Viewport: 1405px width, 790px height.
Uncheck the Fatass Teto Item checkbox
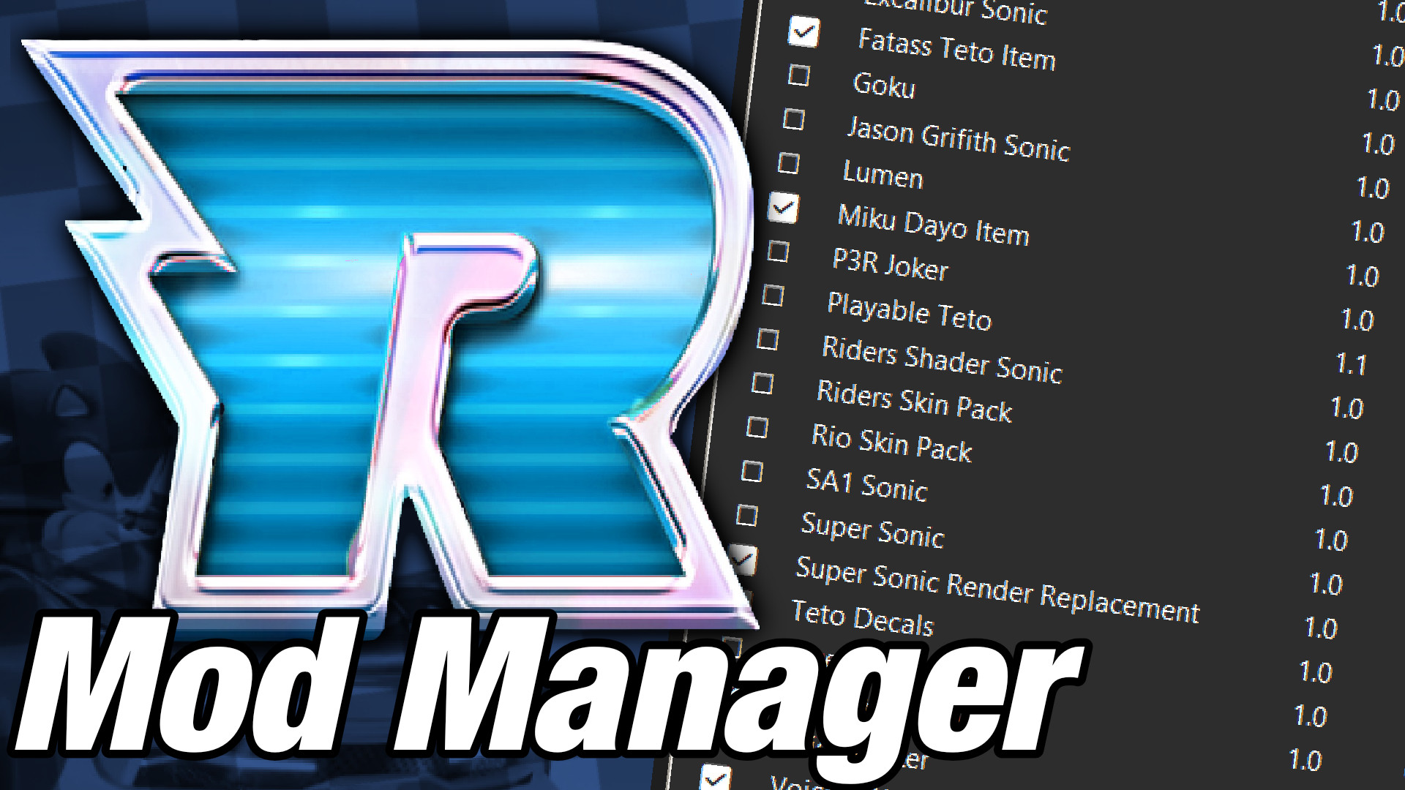pyautogui.click(x=803, y=32)
